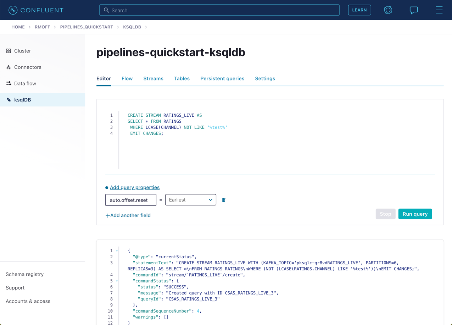The image size is (452, 325).
Task: Open the Settings tab
Action: [x=265, y=78]
